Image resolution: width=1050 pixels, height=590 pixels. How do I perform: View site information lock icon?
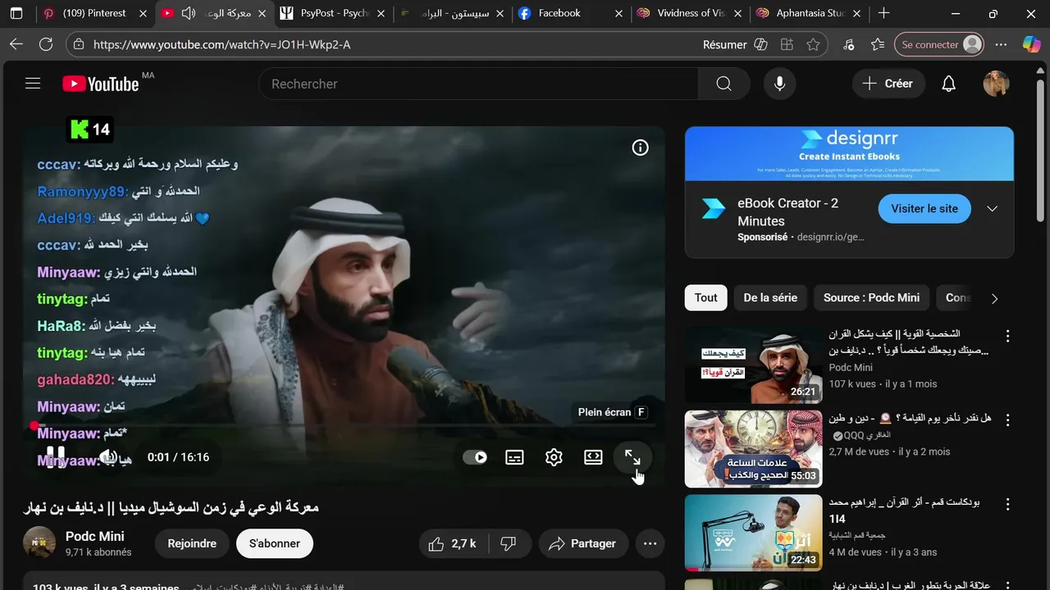79,45
